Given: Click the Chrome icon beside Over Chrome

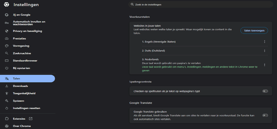Looking at the screenshot, I should click(x=7, y=126).
